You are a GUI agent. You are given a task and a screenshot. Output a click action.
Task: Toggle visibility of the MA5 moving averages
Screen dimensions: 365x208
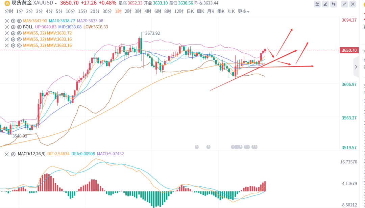coord(19,21)
